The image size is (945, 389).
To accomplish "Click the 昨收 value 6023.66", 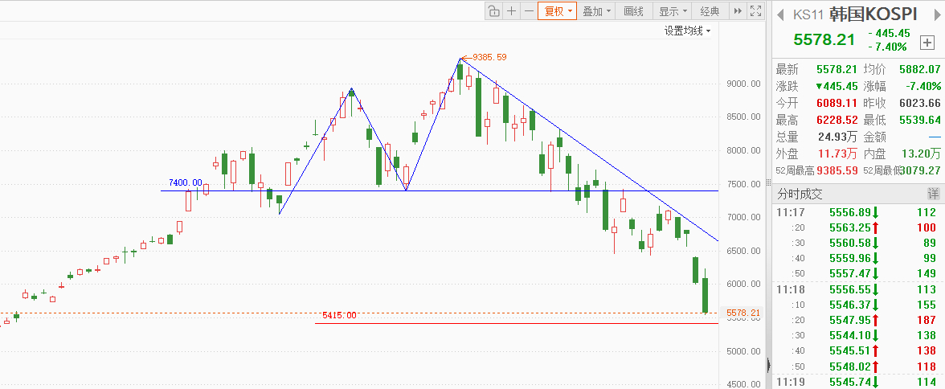I will coord(919,103).
